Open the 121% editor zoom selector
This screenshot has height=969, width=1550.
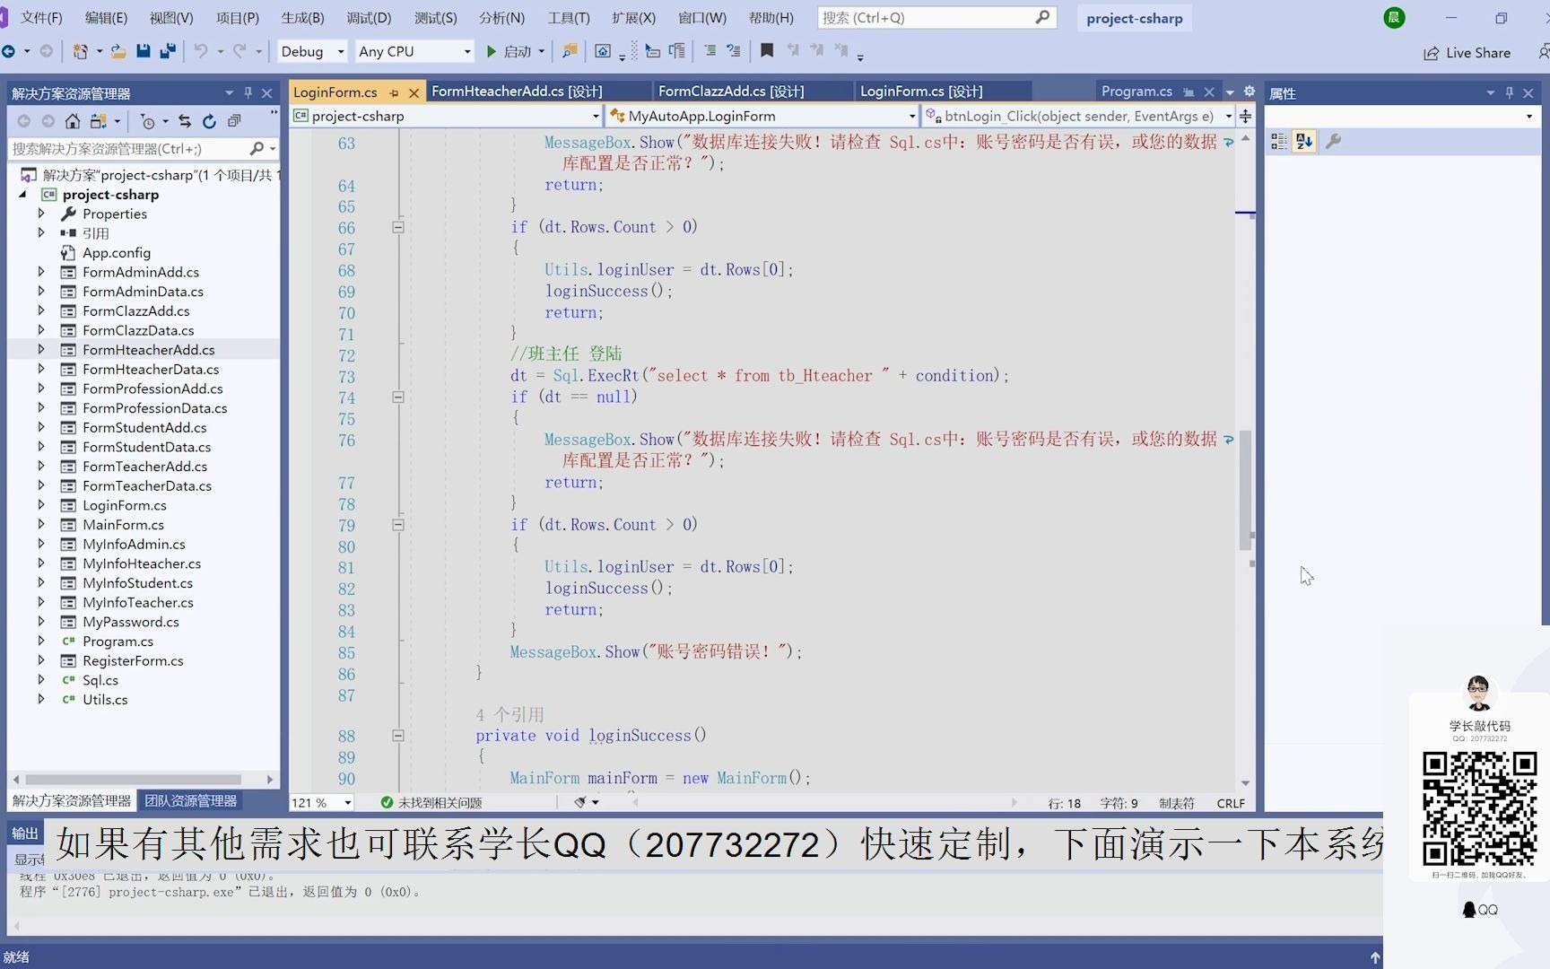tap(318, 802)
